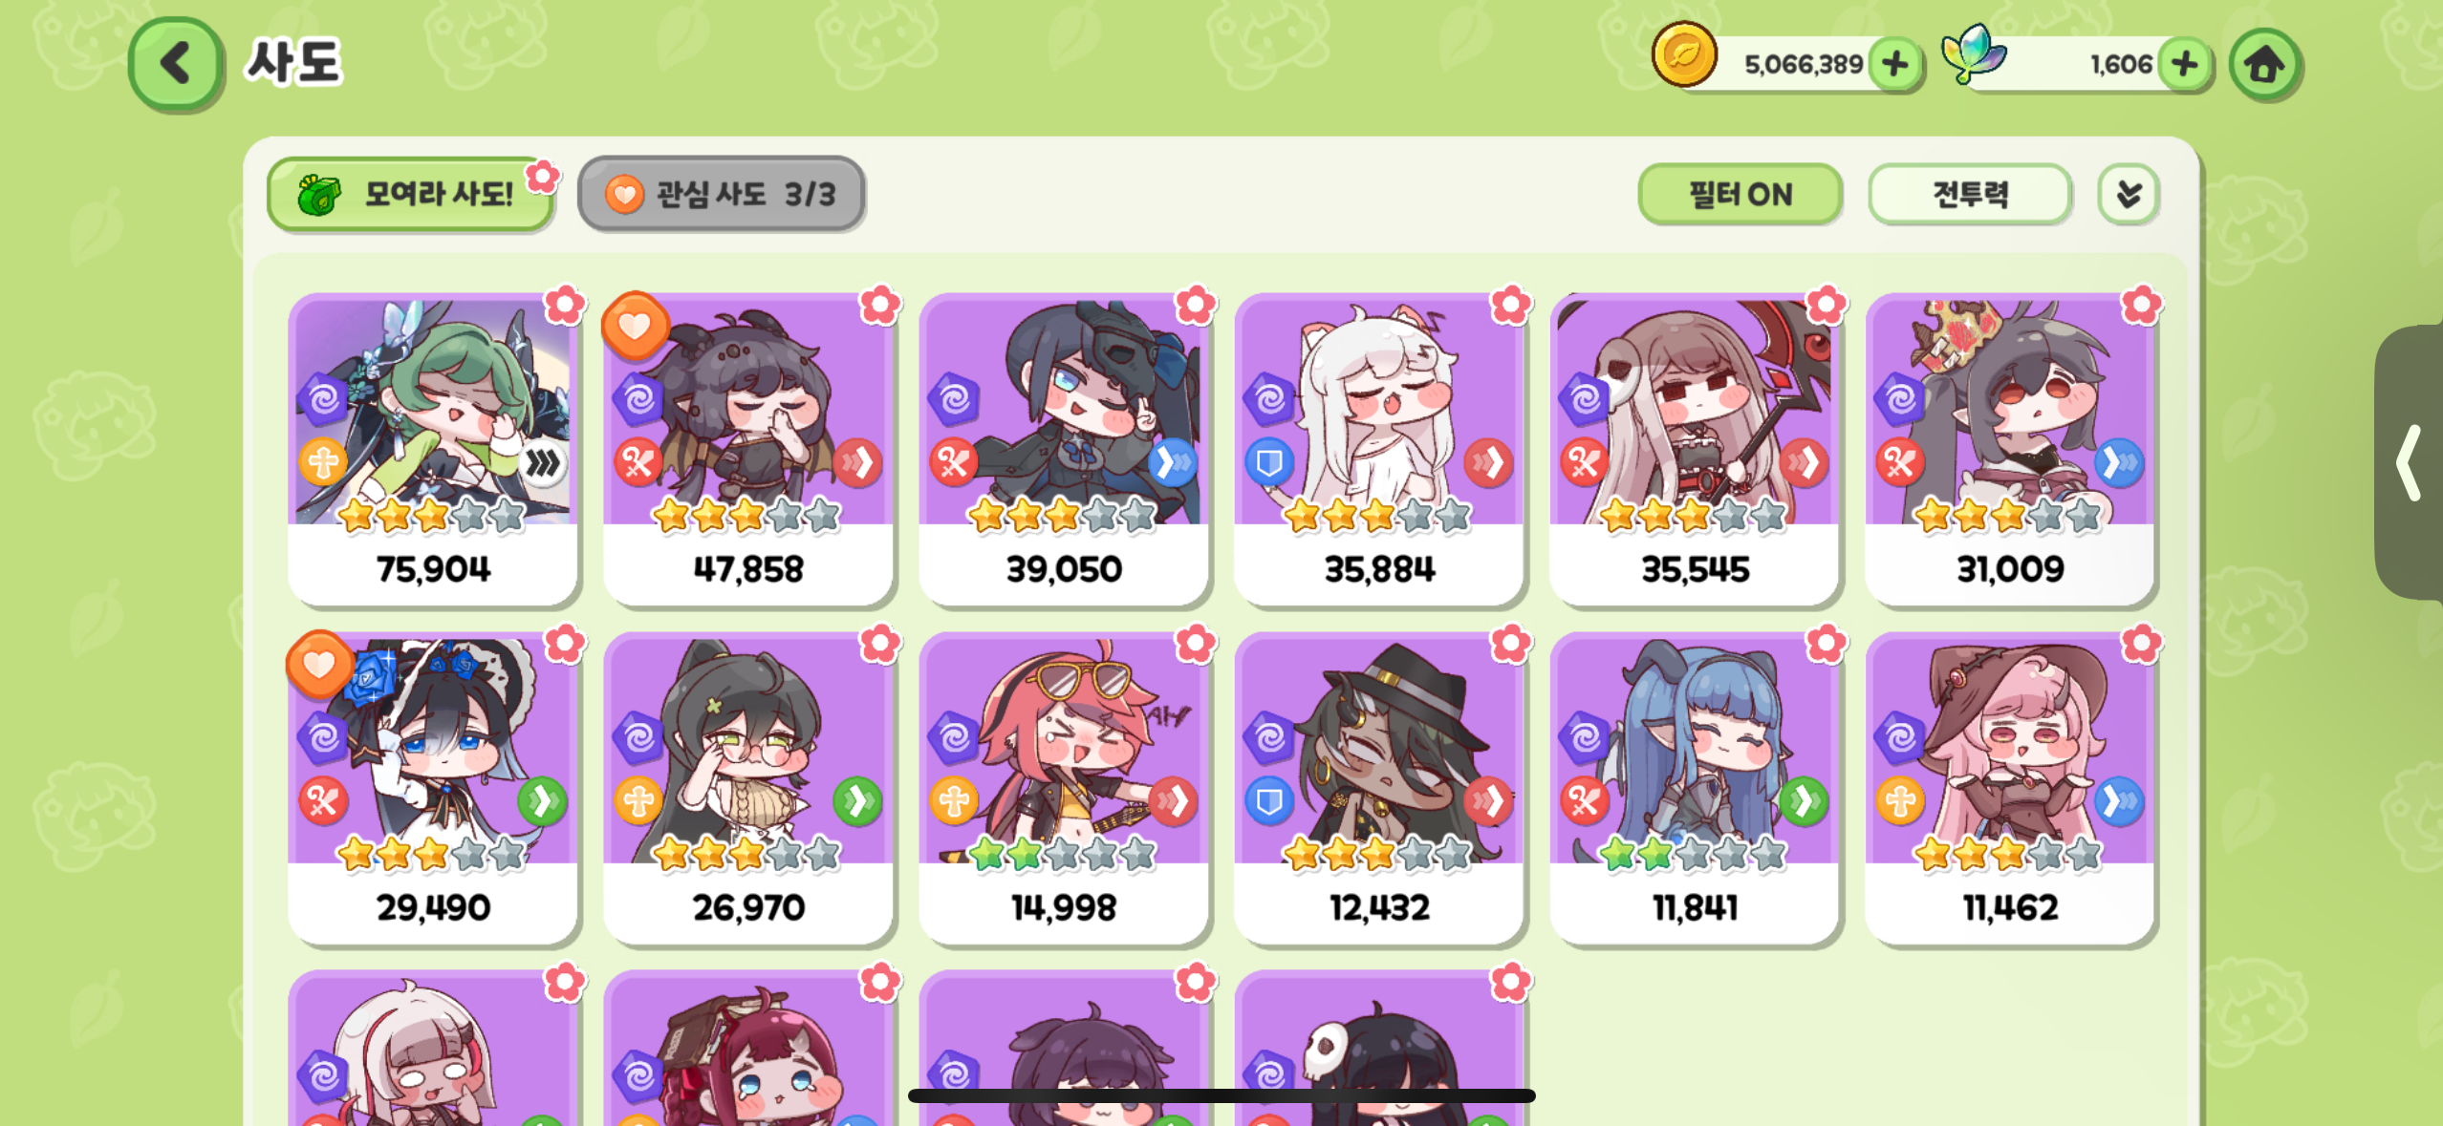The width and height of the screenshot is (2443, 1126).
Task: Select character card with 11,462 power
Action: point(2009,788)
